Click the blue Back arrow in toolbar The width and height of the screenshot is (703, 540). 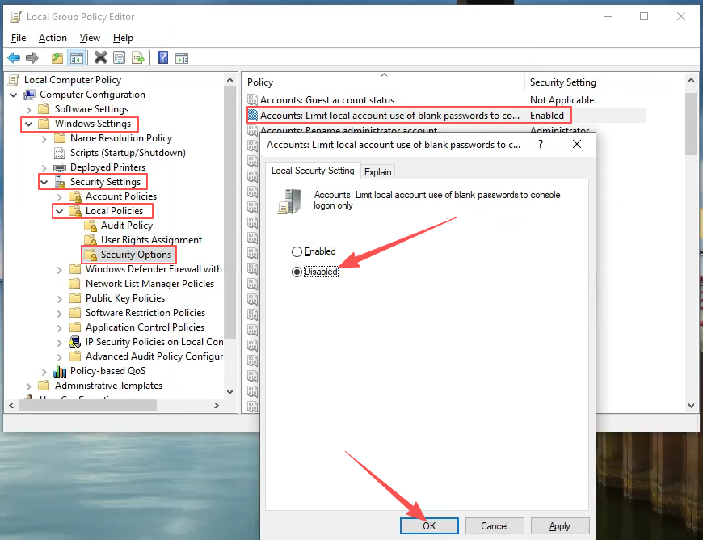click(x=14, y=57)
